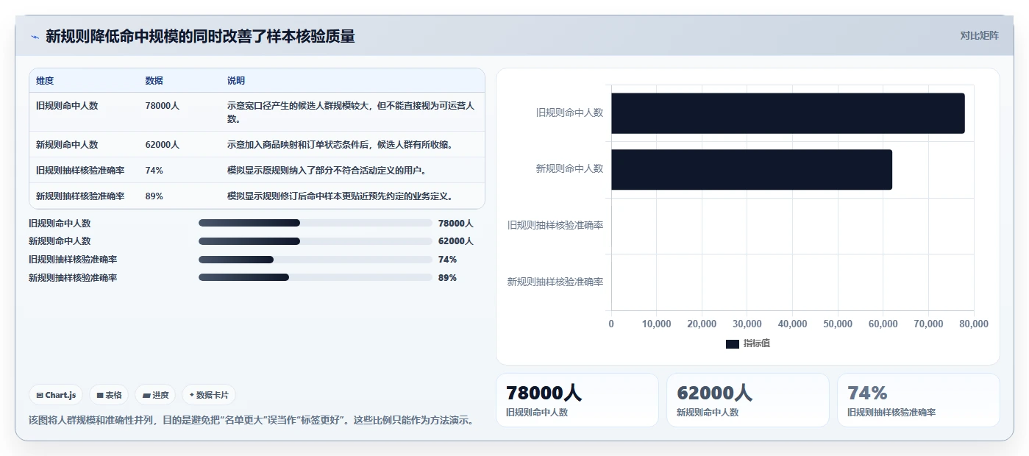The image size is (1029, 456).
Task: Click the chart bar for 旧规则命中人数
Action: 788,113
